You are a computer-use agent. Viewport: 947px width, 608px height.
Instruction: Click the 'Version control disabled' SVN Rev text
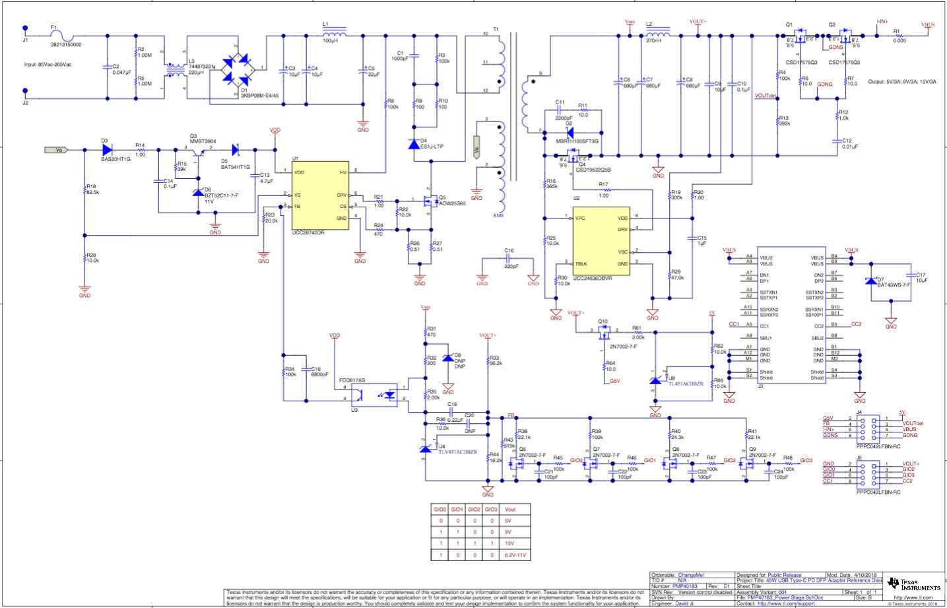click(705, 591)
